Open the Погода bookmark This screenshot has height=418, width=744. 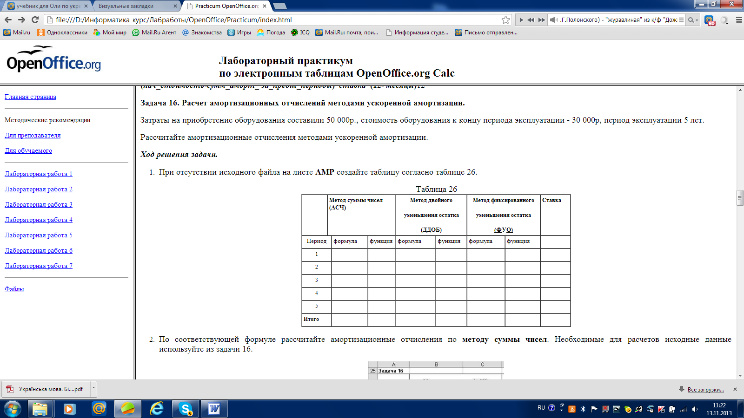(271, 33)
